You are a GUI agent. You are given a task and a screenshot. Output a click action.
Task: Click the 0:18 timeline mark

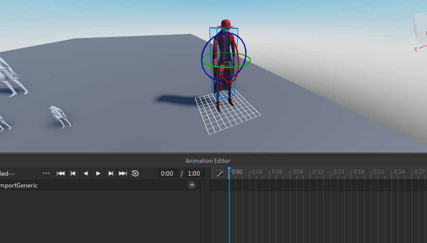pyautogui.click(x=358, y=172)
